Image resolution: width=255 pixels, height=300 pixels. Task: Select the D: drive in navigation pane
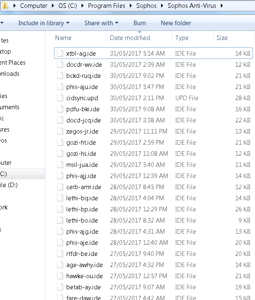[9, 185]
